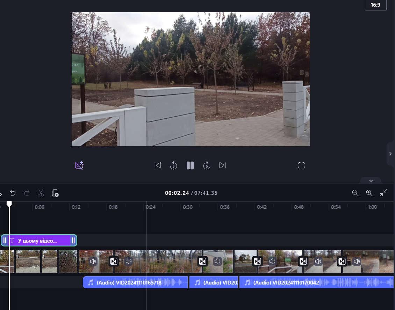Click the 0:24 mark on the ruler
The image size is (395, 310).
[x=151, y=207]
